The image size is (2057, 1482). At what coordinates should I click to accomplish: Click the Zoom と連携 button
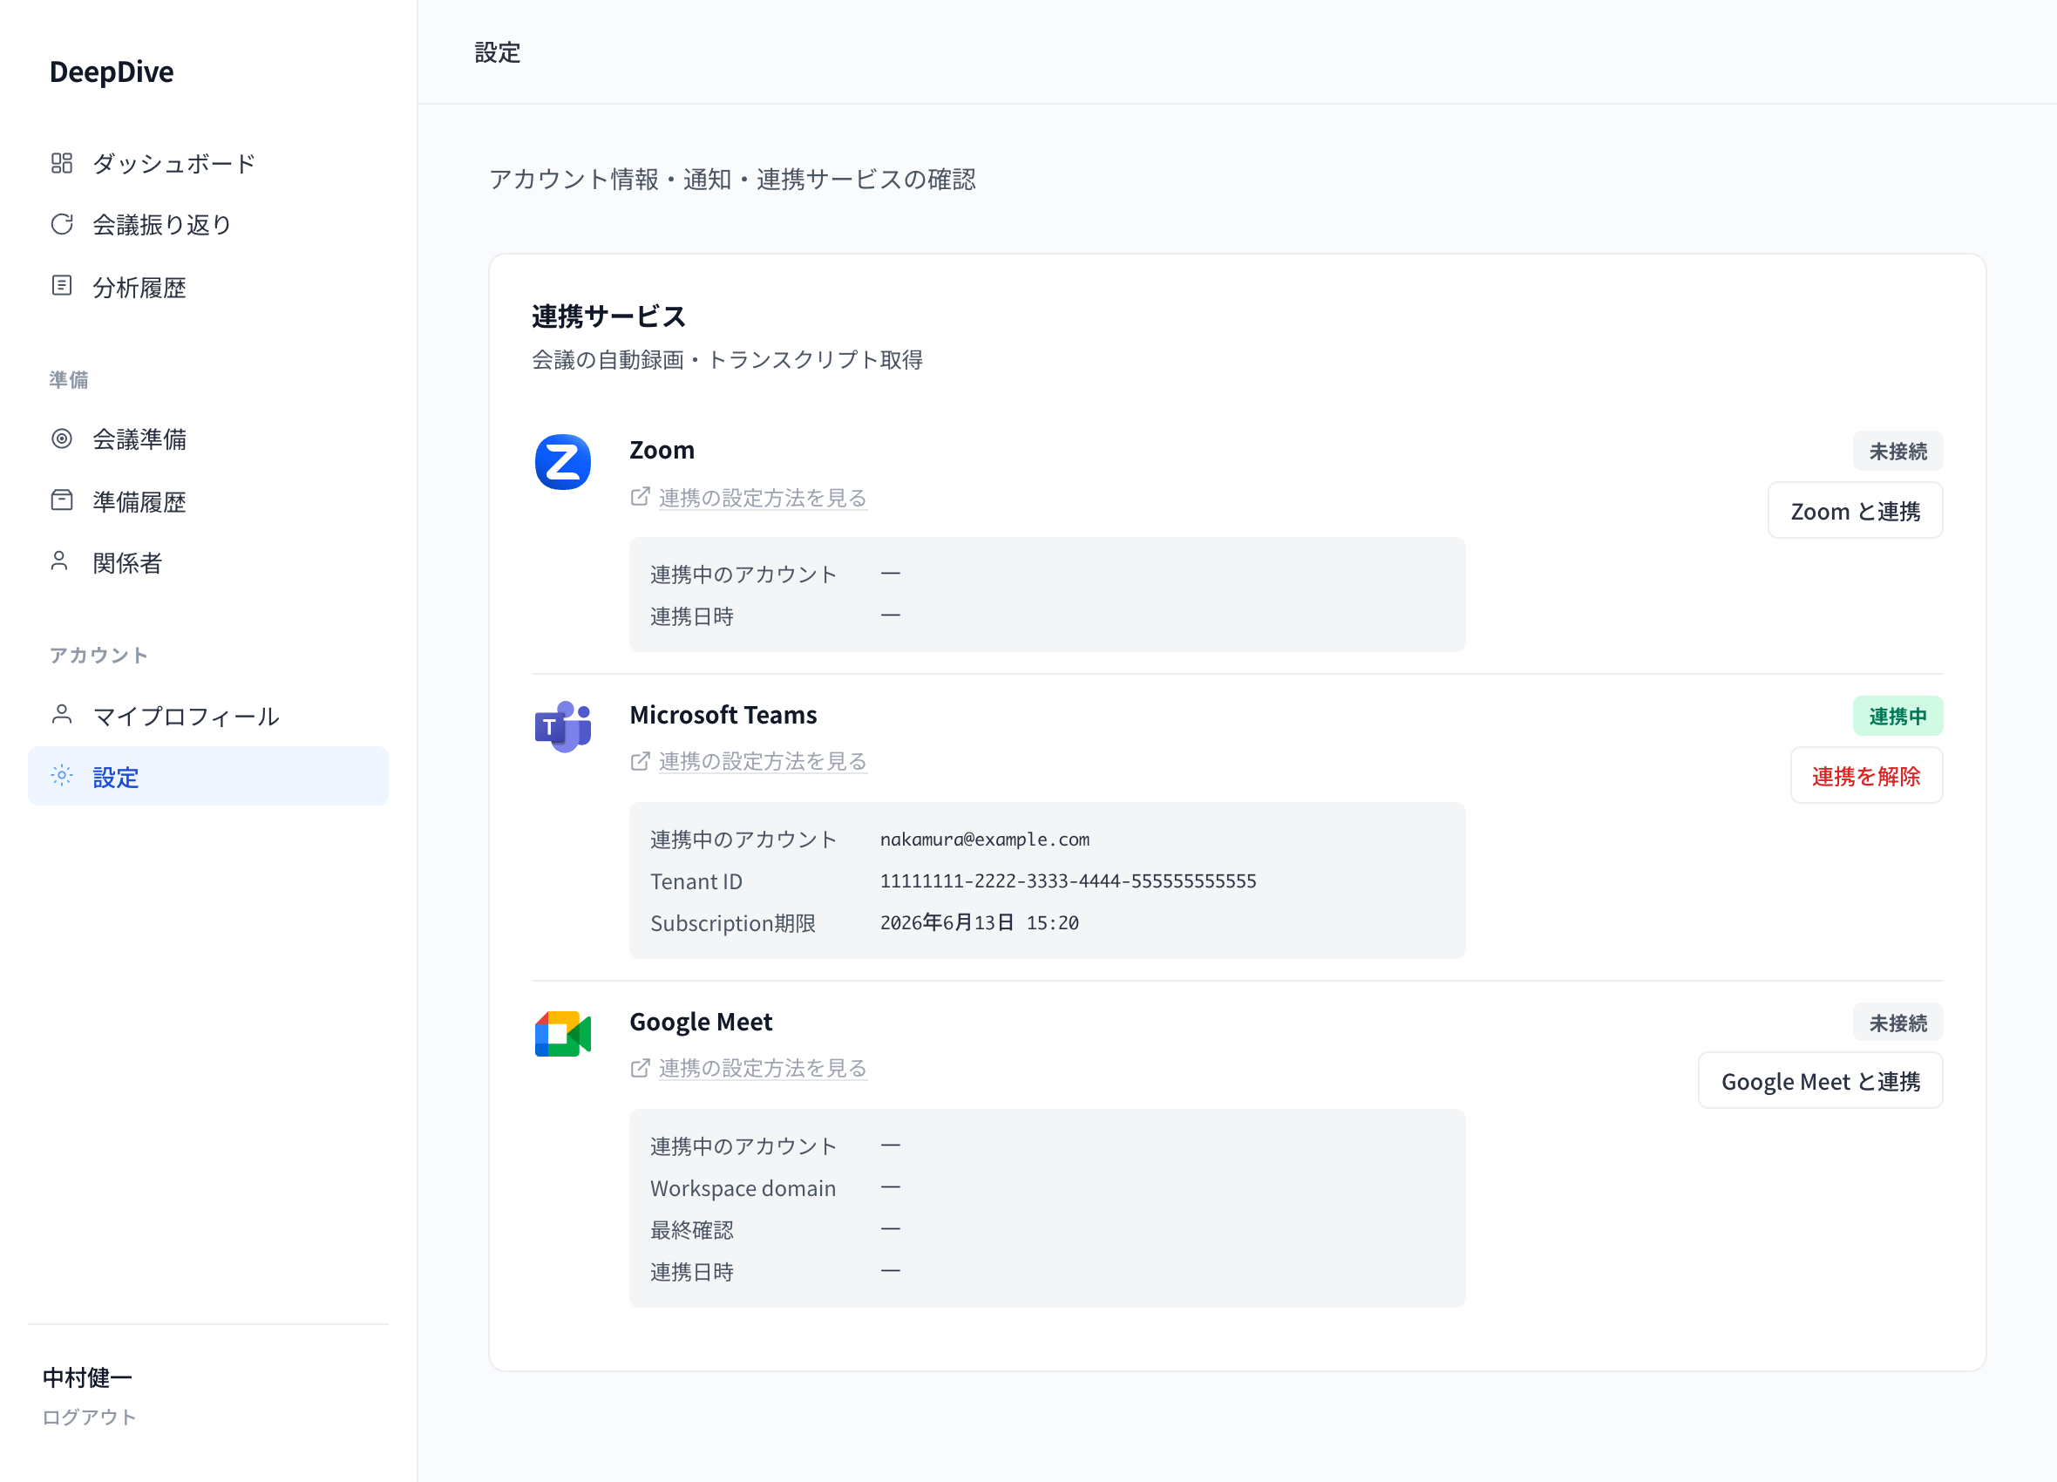[1855, 511]
